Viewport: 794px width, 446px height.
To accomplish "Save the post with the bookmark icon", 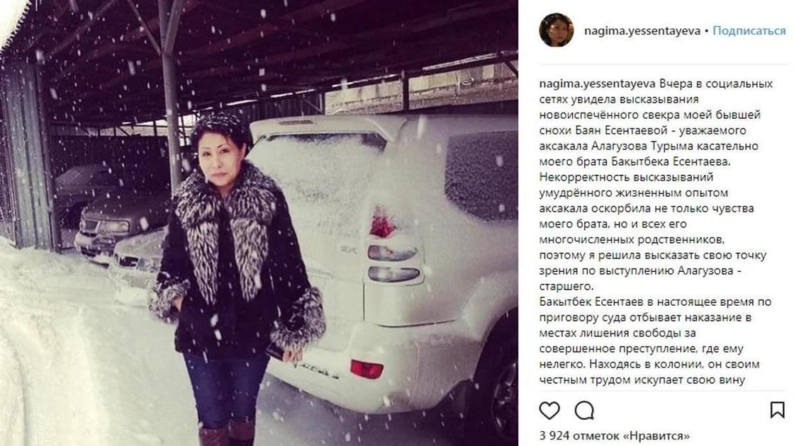I will (x=777, y=410).
